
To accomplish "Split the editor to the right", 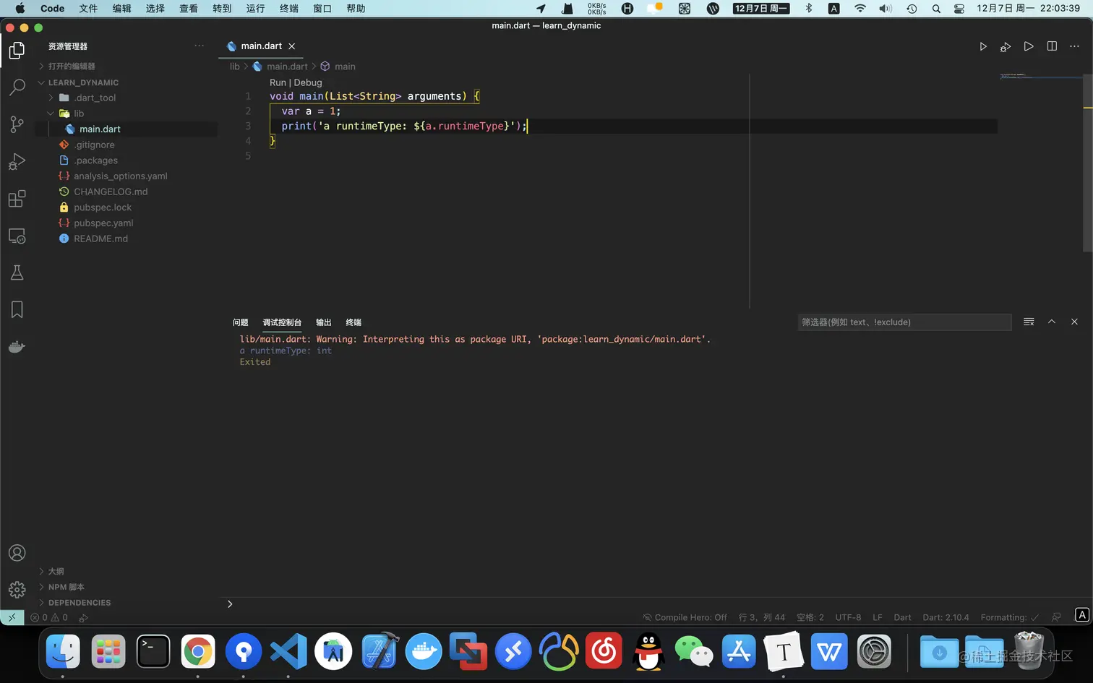I will [x=1052, y=46].
